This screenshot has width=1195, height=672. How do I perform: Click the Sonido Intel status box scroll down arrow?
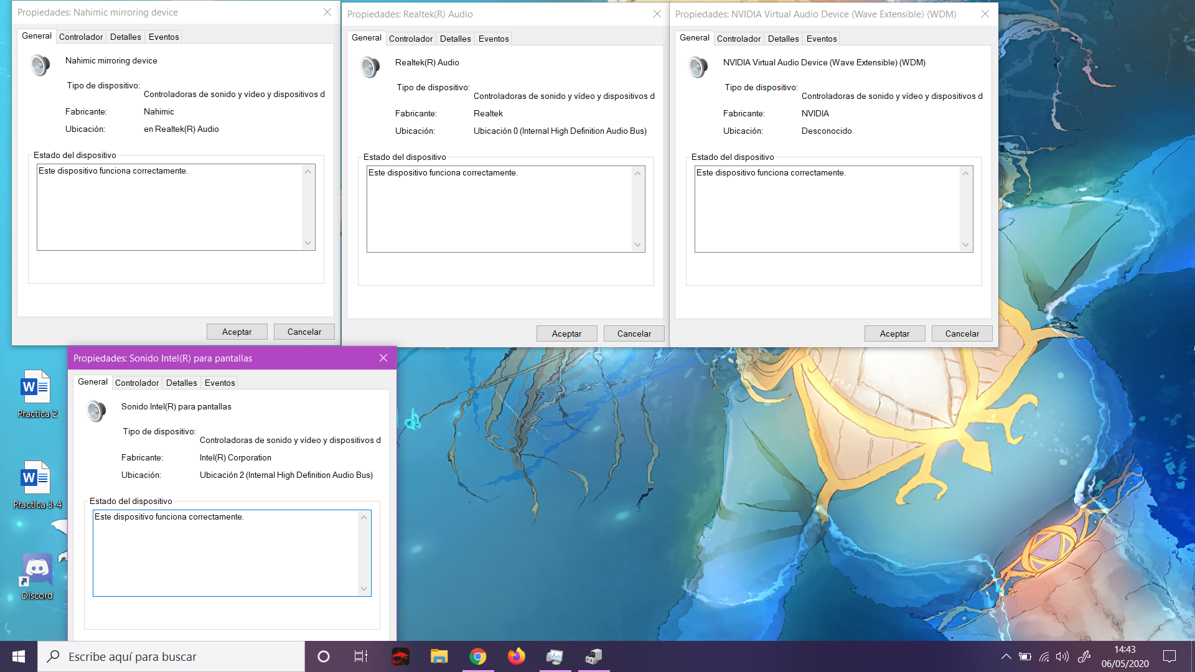pos(363,589)
